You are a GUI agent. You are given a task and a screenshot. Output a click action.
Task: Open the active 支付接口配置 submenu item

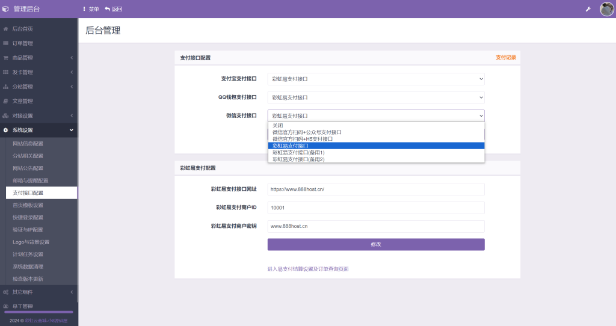click(x=42, y=193)
